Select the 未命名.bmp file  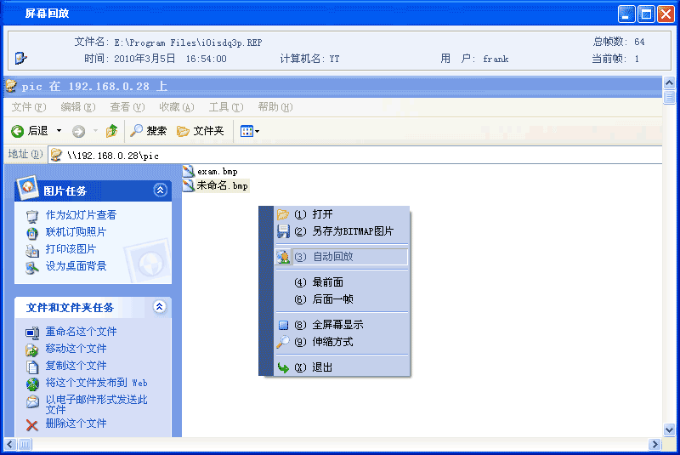(x=221, y=185)
